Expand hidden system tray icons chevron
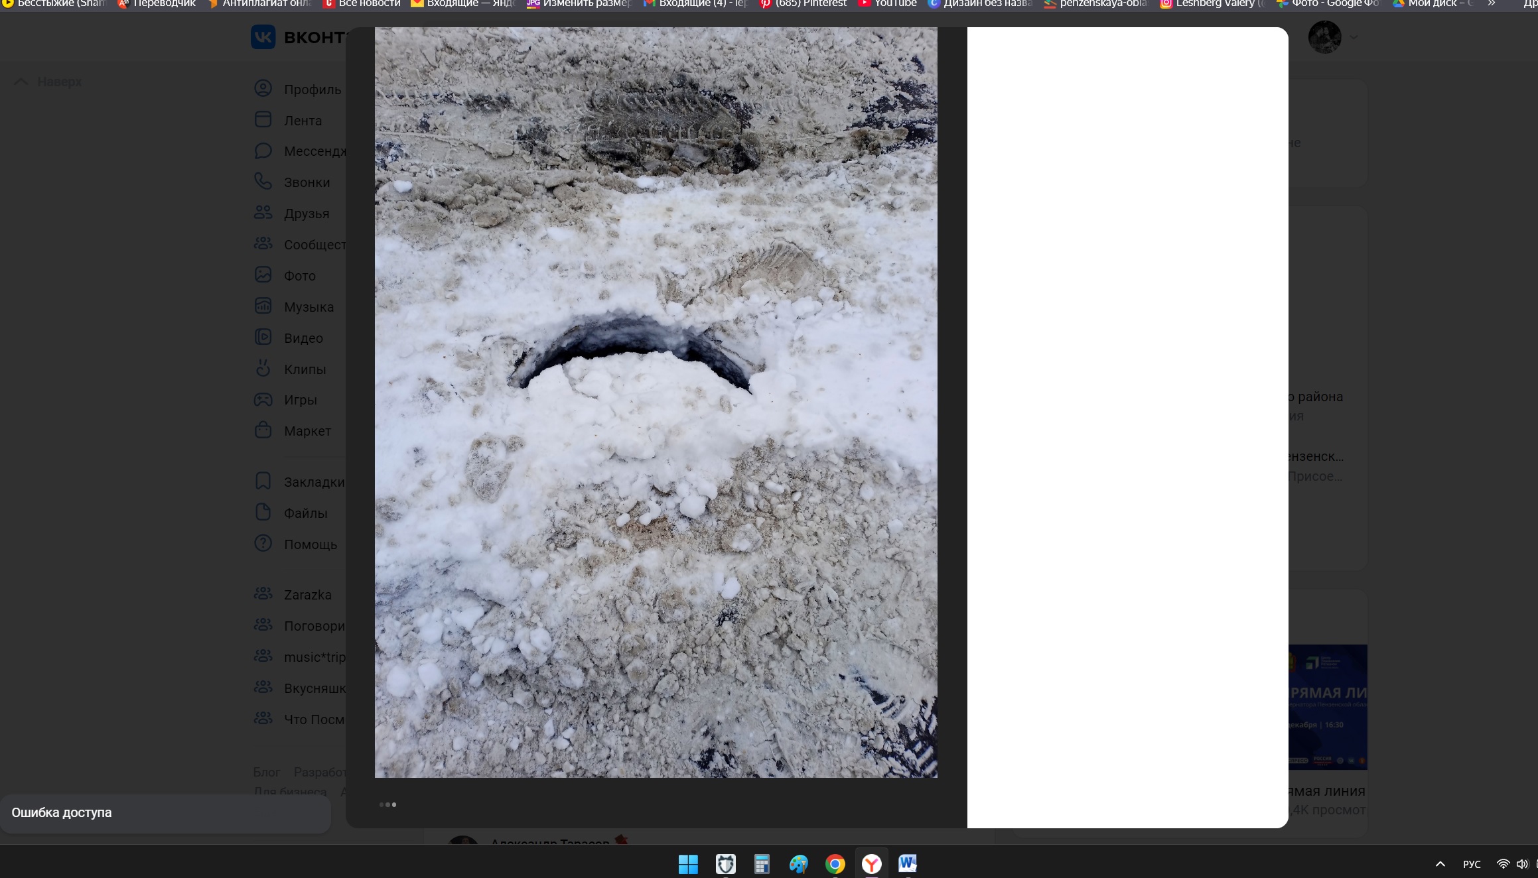This screenshot has height=878, width=1538. pyautogui.click(x=1440, y=864)
